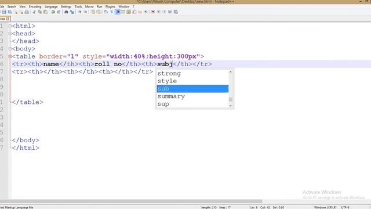Click the macro Playback icon
The height and width of the screenshot is (209, 371).
click(164, 12)
